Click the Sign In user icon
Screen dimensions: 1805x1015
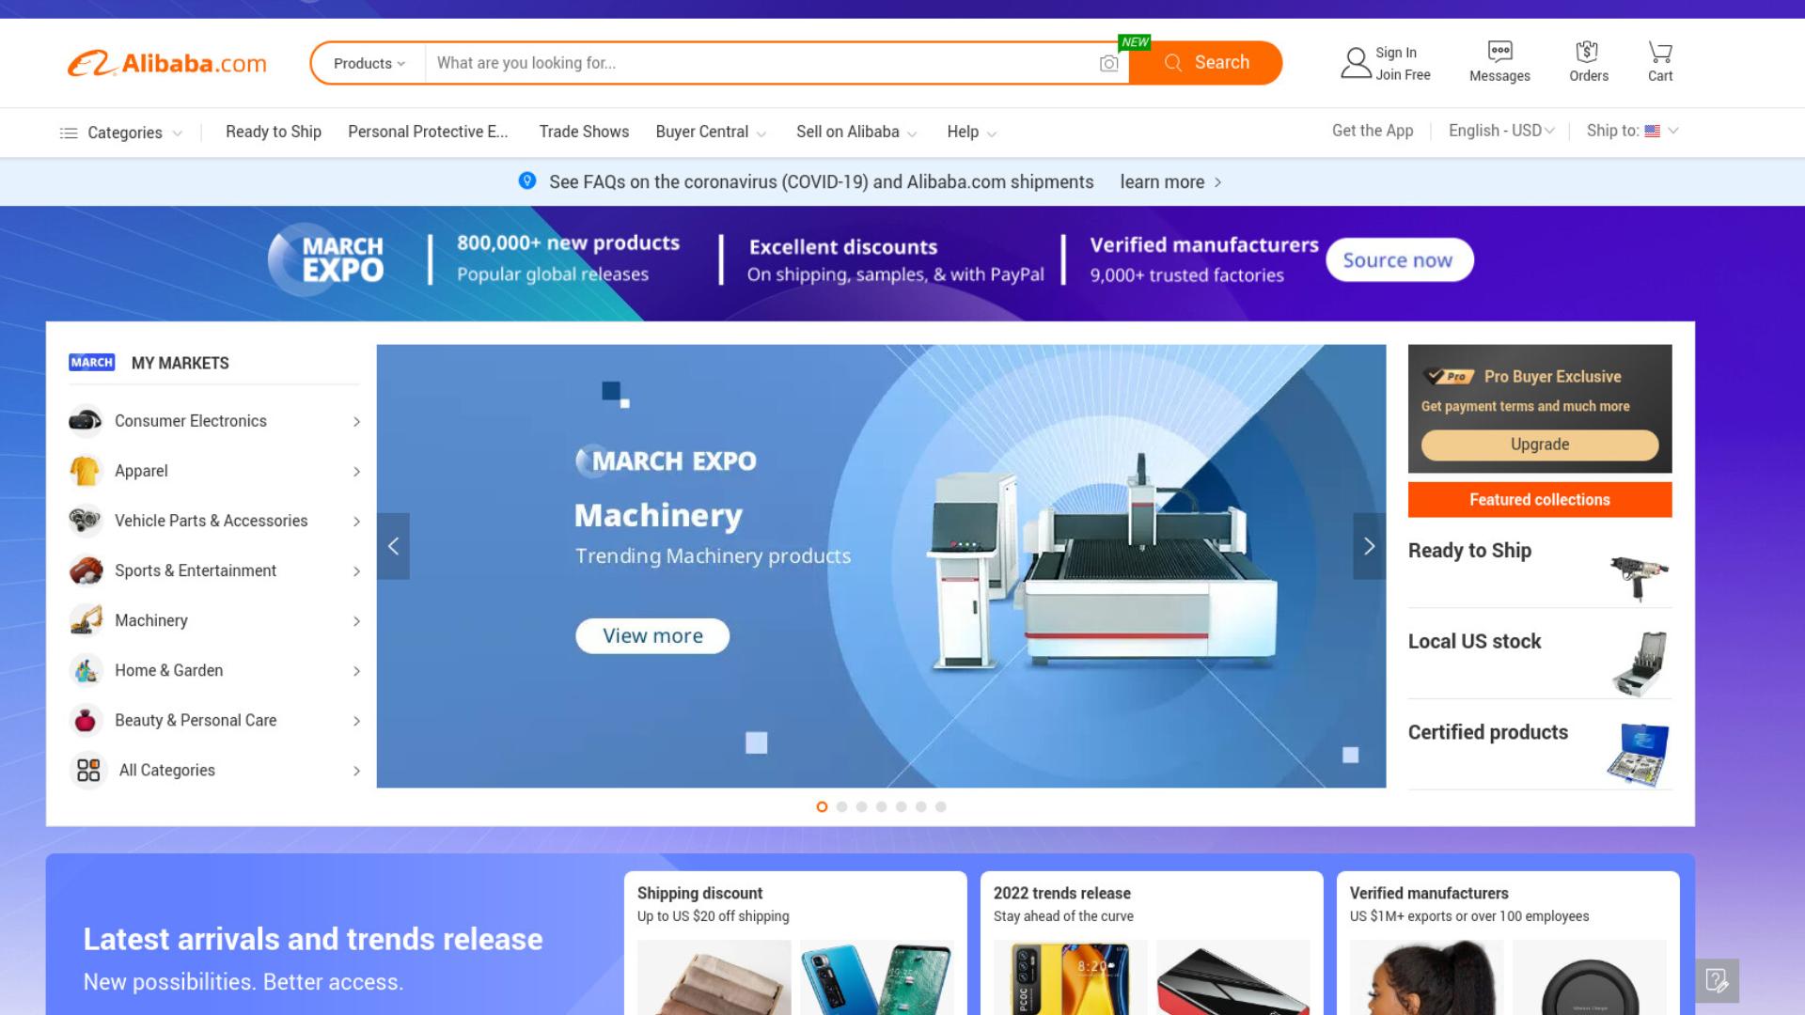click(1356, 63)
